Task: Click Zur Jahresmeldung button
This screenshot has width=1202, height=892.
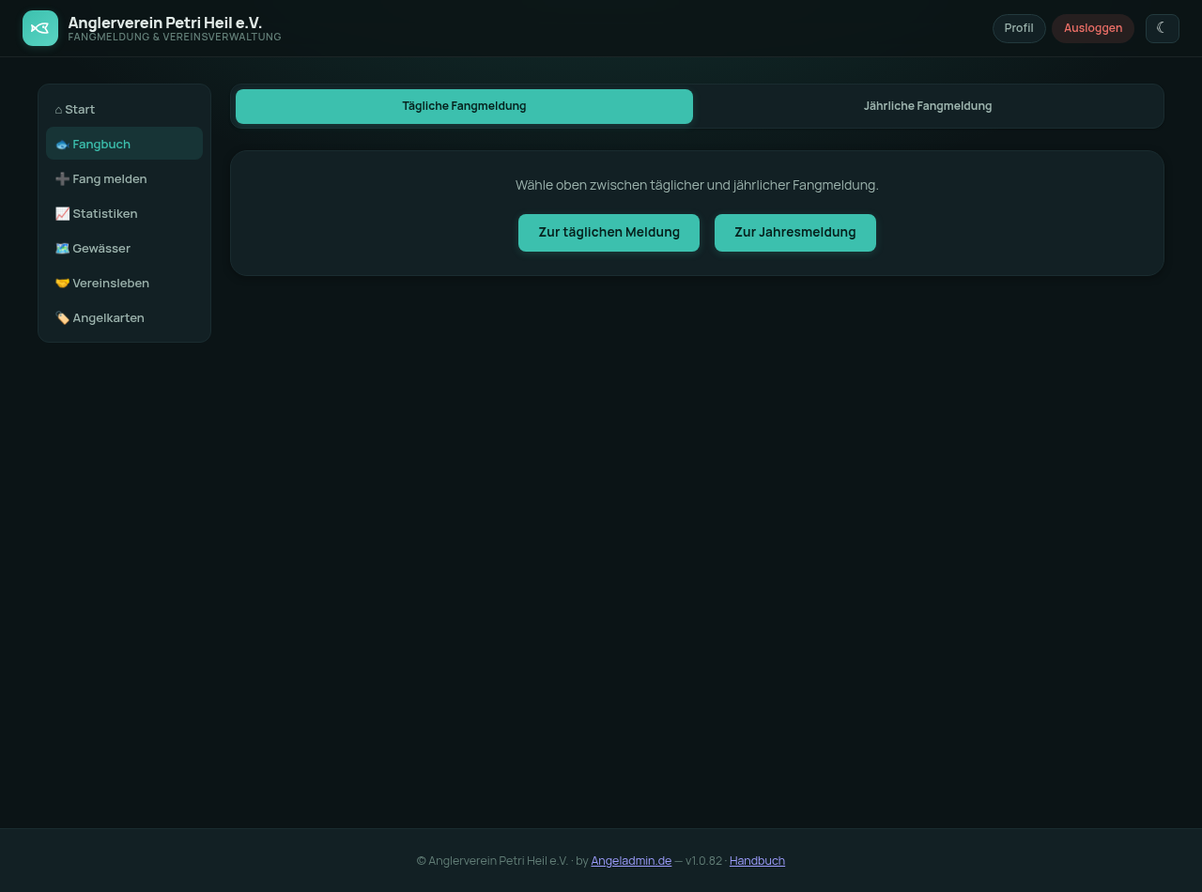Action: (x=795, y=233)
